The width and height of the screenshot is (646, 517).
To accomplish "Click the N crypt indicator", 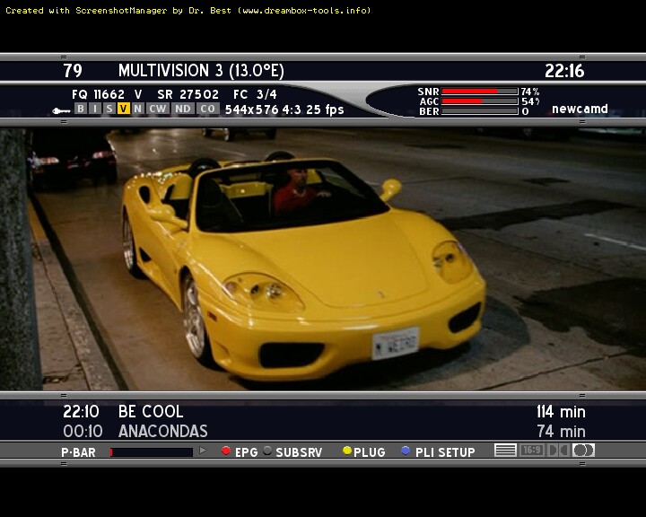I will coord(137,109).
